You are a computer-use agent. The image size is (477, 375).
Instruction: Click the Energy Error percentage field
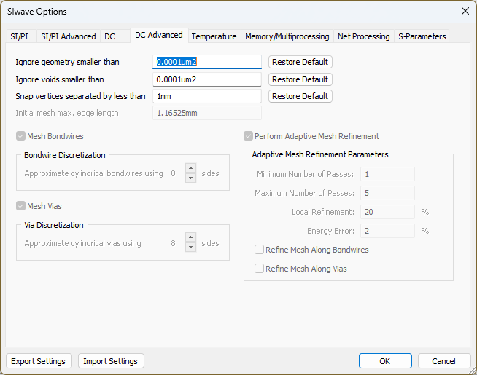click(x=387, y=231)
